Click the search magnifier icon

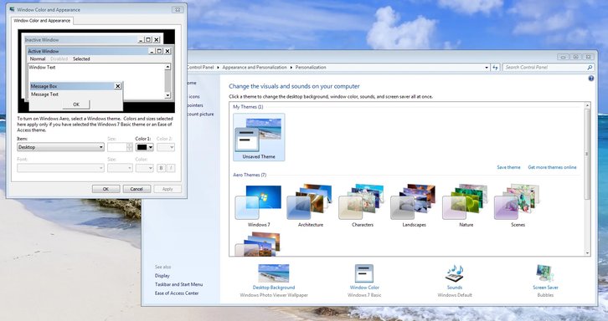[590, 68]
